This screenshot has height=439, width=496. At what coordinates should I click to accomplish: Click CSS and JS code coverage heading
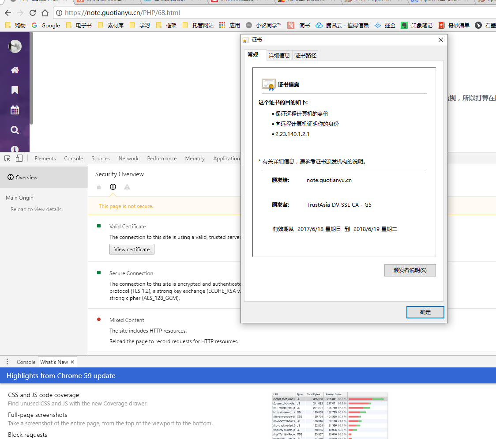[x=43, y=395]
